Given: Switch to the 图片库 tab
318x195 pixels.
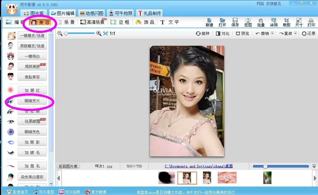Looking at the screenshot, I should 34,13.
